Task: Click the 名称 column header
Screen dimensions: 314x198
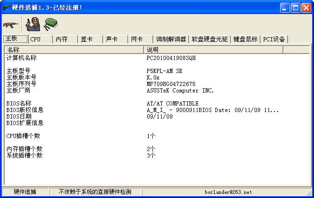Action: click(74, 50)
